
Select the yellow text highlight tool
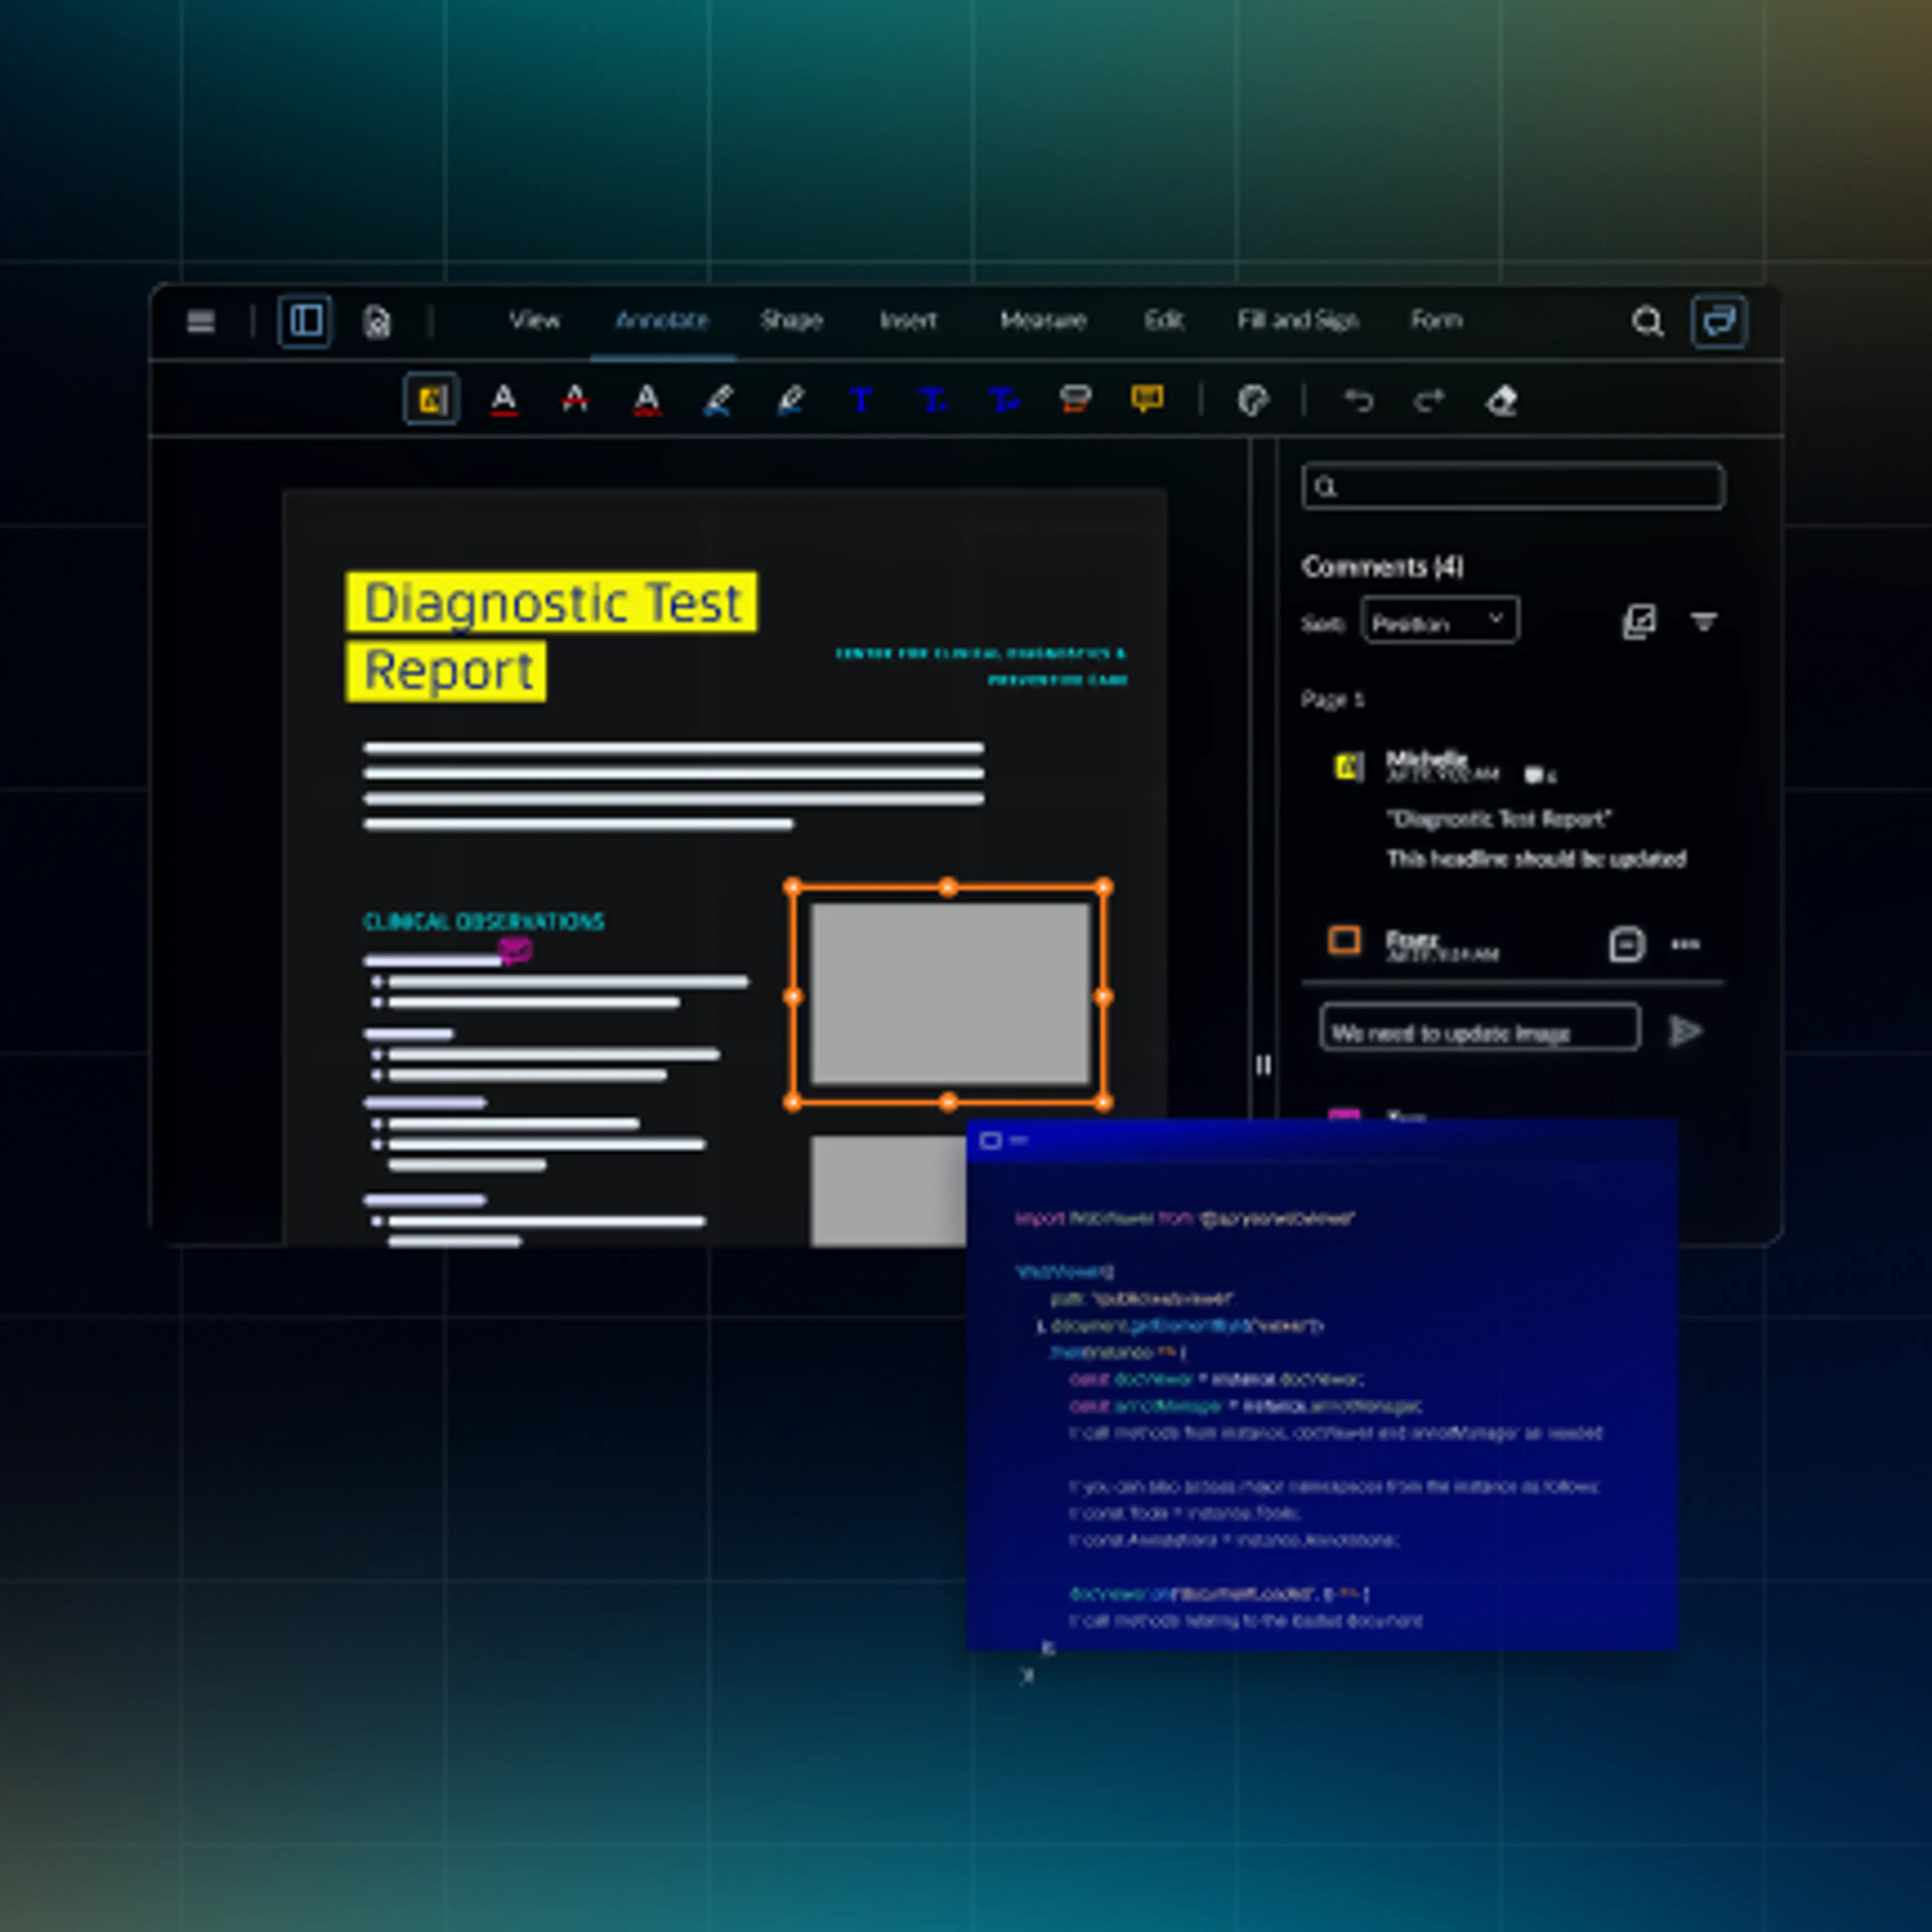[431, 400]
